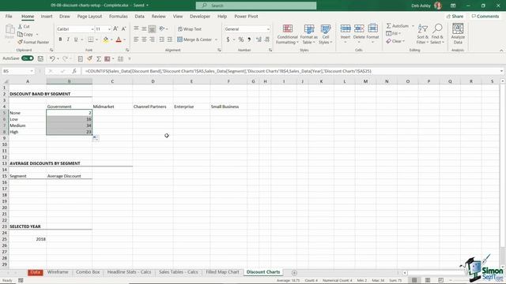Screen dimensions: 506x284
Task: Click Analyze Data
Action: [458, 34]
